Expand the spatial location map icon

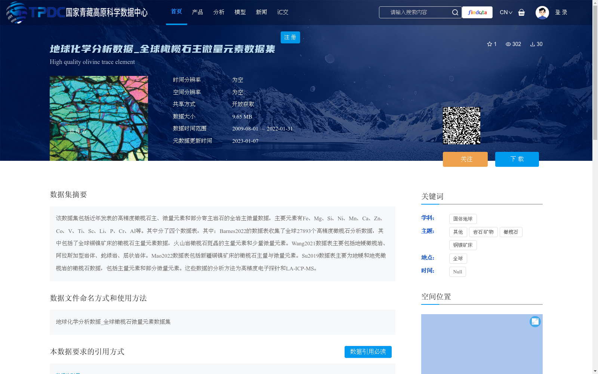pos(535,322)
